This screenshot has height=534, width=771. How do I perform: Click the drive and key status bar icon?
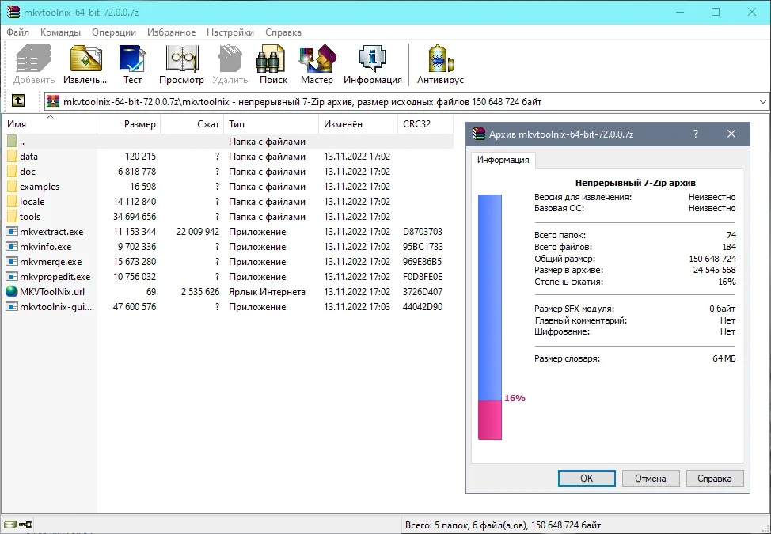(x=17, y=525)
